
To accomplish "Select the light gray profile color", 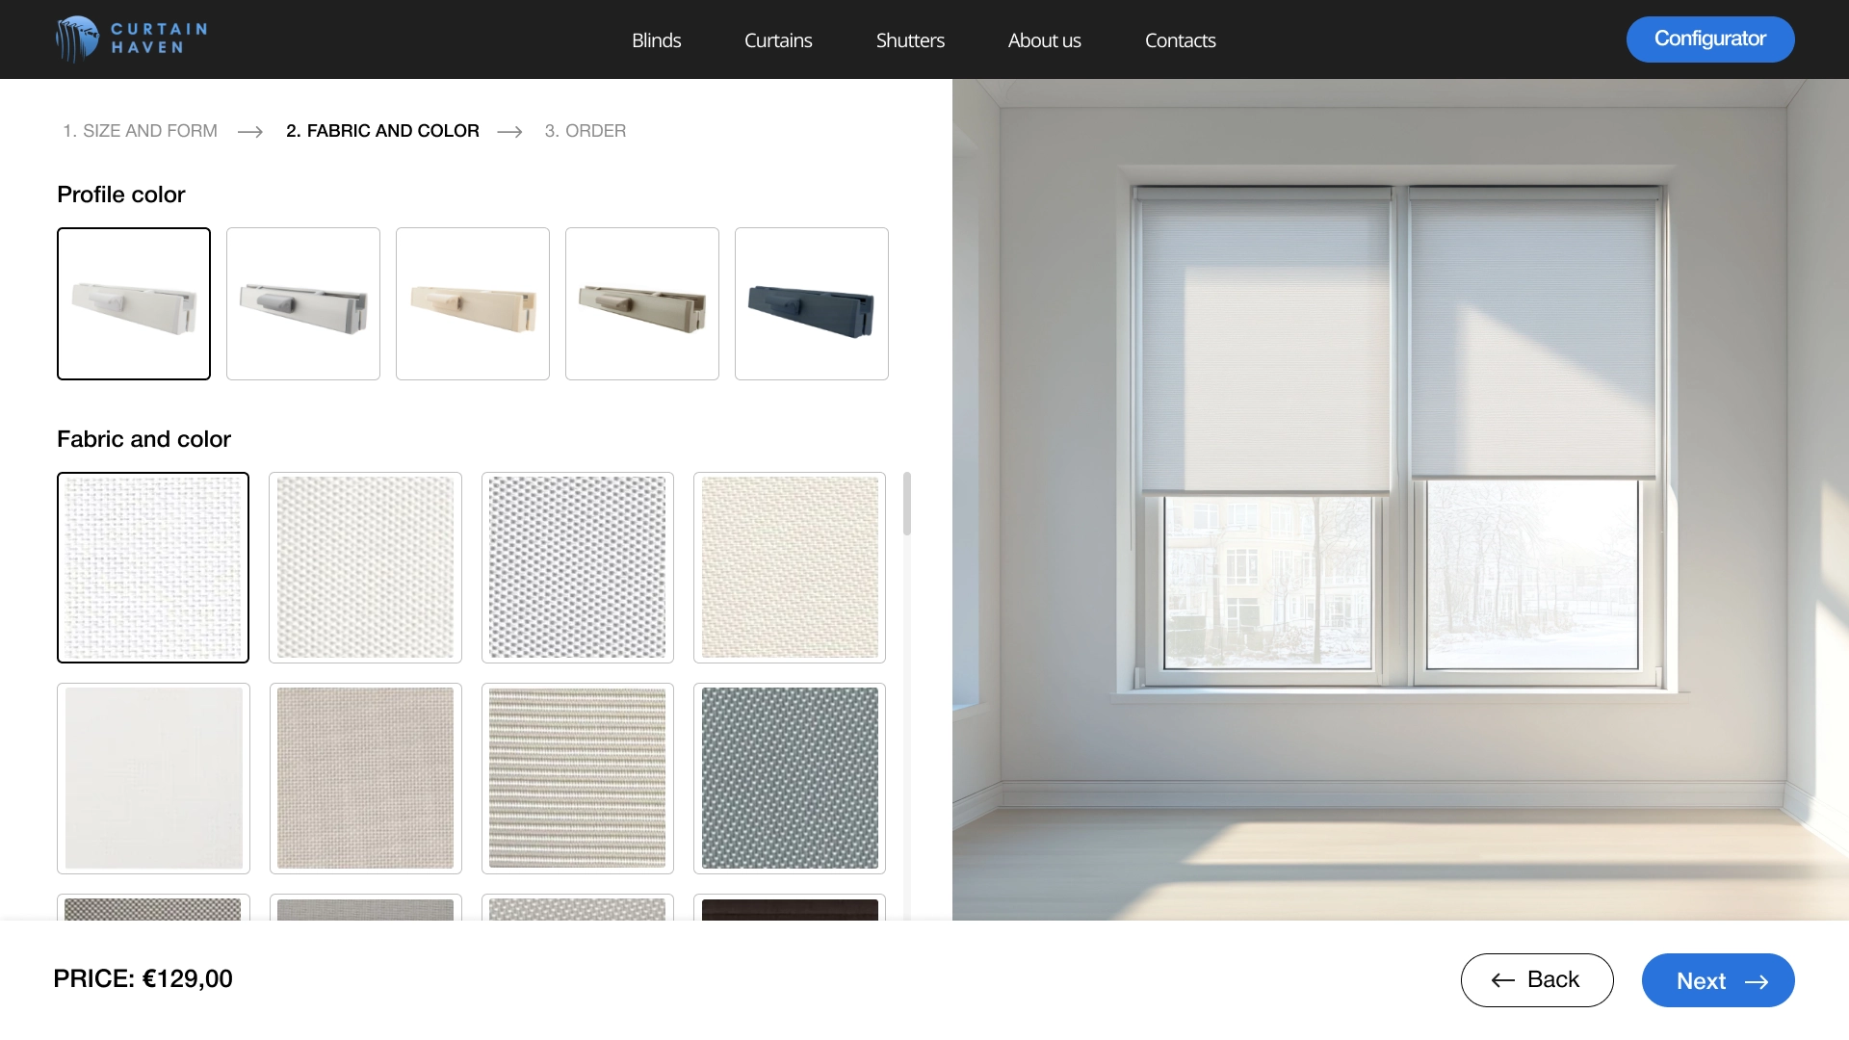I will tap(303, 303).
